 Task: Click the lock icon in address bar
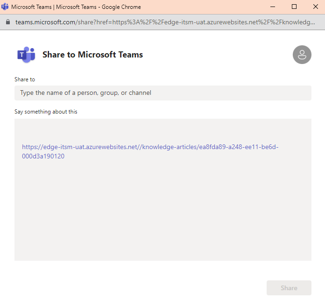tap(8, 22)
